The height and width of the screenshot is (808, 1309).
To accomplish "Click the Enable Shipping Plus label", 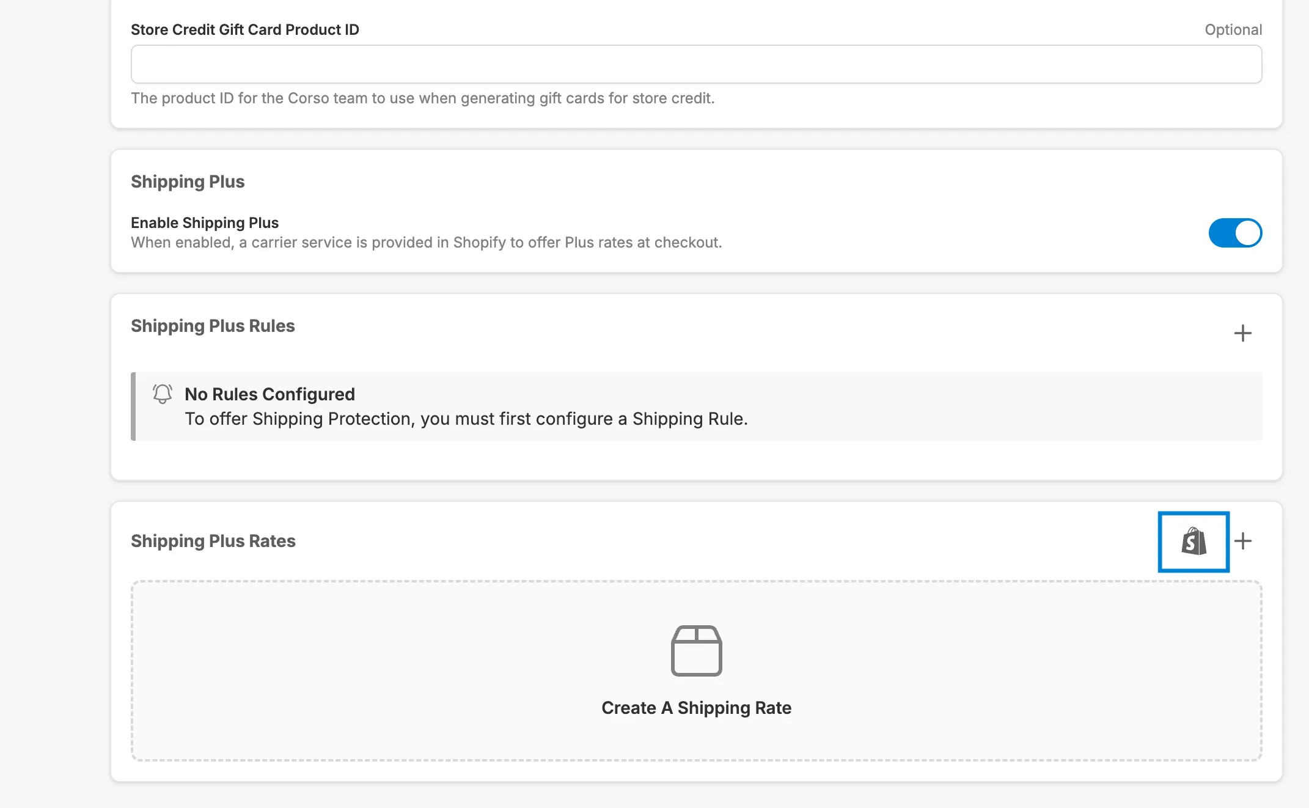I will pyautogui.click(x=205, y=222).
